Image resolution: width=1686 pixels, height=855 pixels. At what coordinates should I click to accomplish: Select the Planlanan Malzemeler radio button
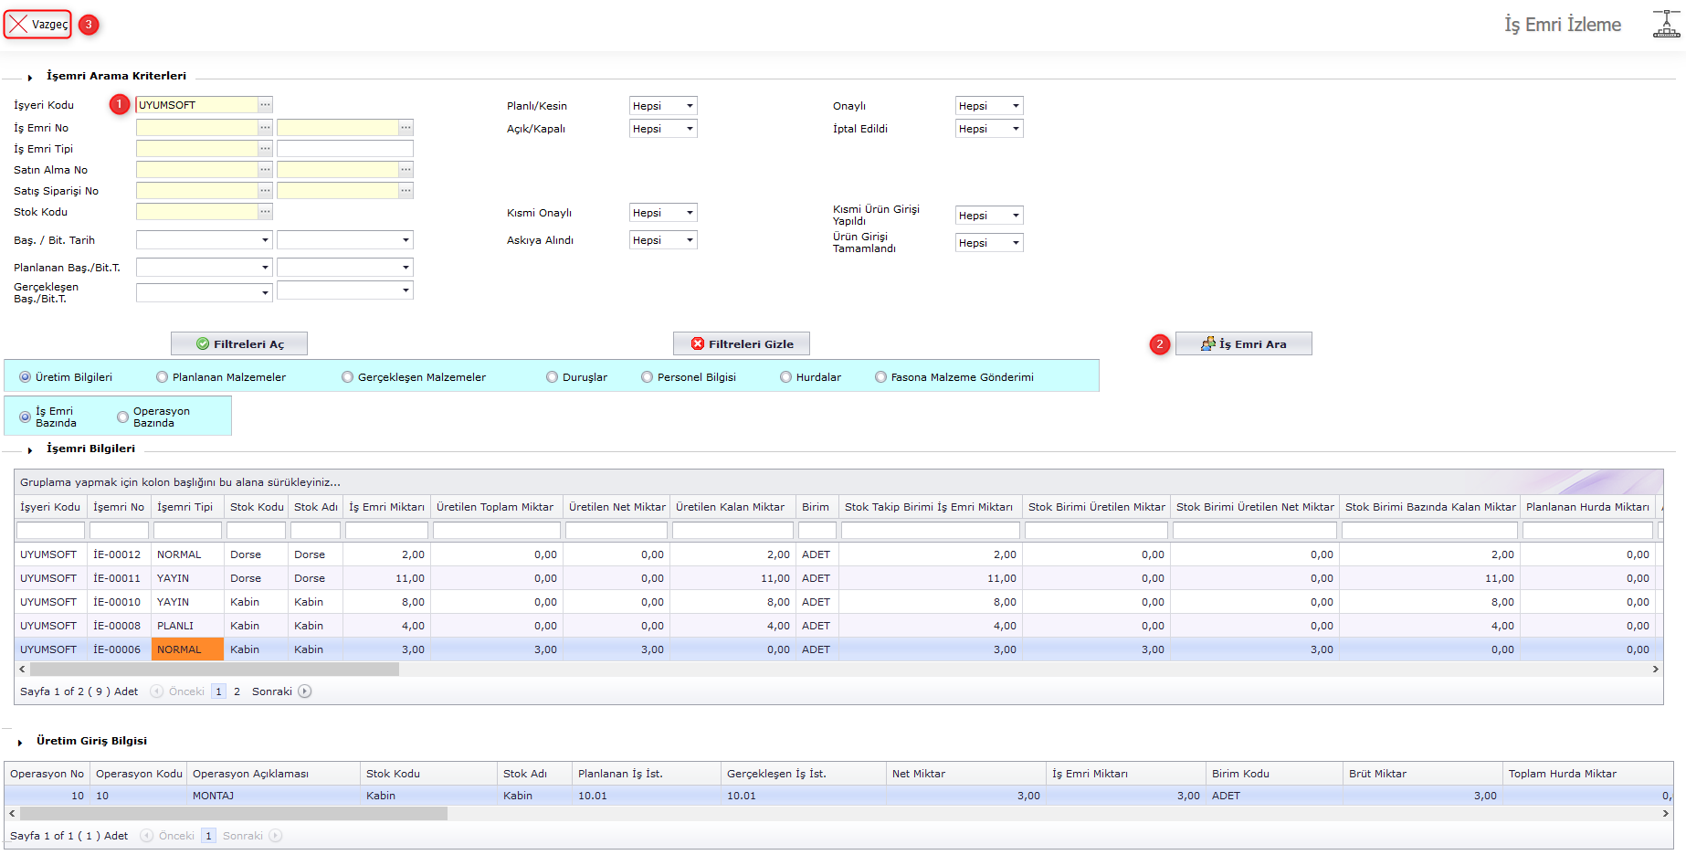pos(163,377)
